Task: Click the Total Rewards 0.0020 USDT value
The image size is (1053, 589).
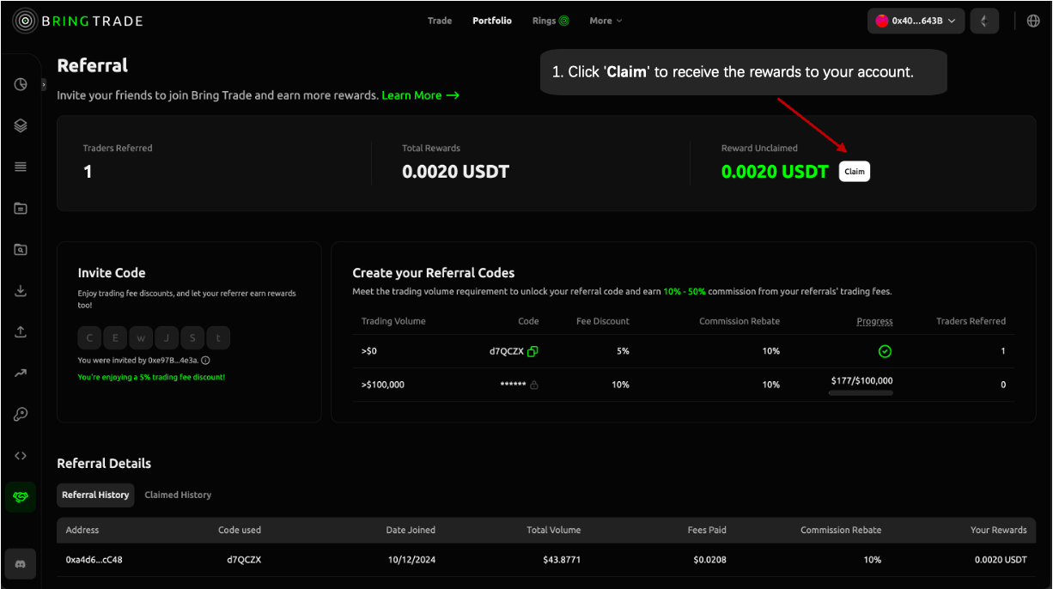Action: click(456, 172)
